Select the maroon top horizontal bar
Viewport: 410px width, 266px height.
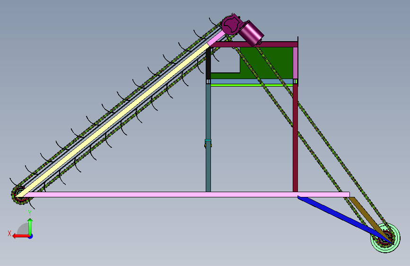tap(253, 44)
